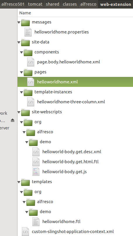The image size is (133, 236).
Task: Click the pages folder icon
Action: (28, 72)
